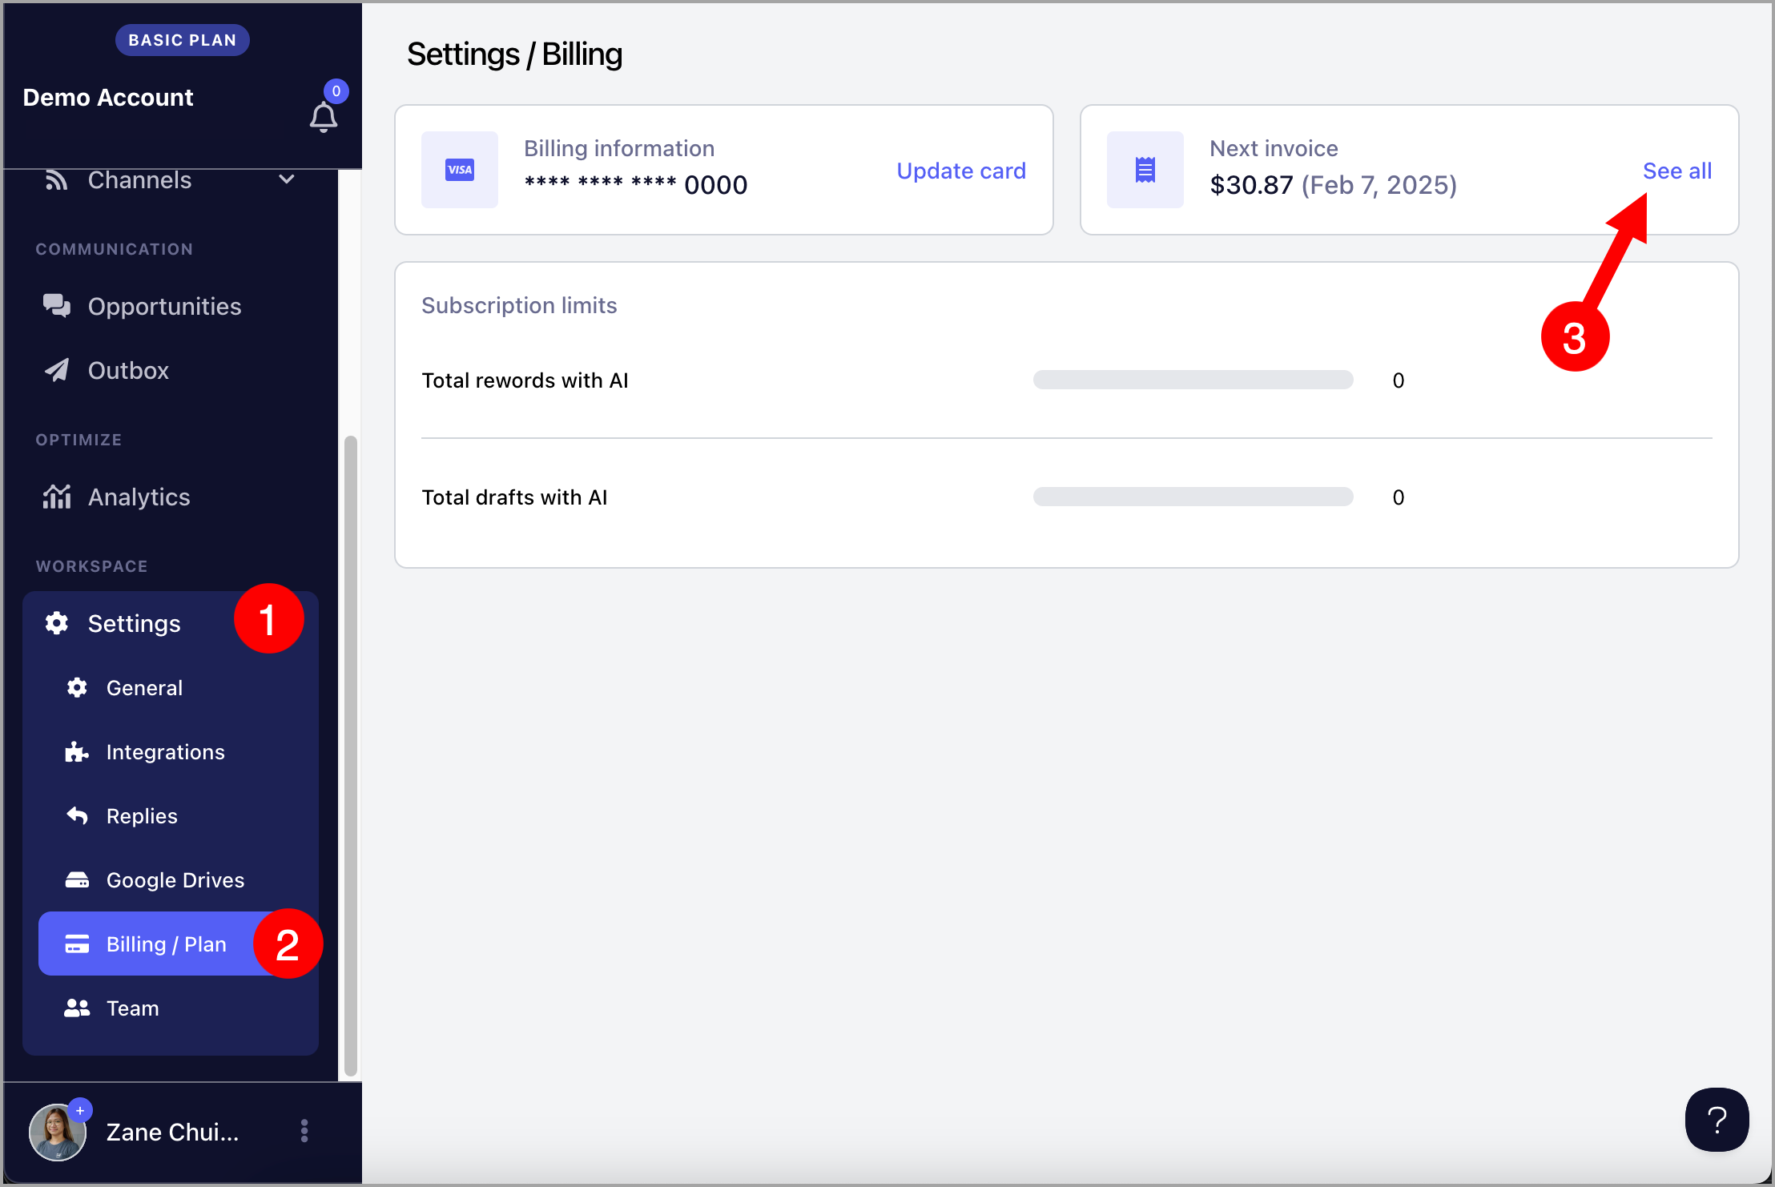The image size is (1775, 1187).
Task: Click the Opportunities chat icon
Action: 56,306
